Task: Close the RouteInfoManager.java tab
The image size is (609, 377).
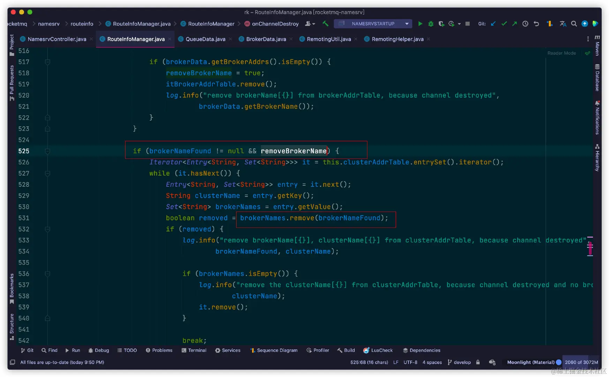Action: (170, 39)
